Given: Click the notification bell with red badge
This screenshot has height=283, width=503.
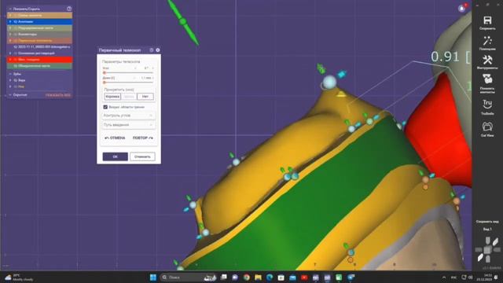Looking at the screenshot, I should pyautogui.click(x=462, y=9).
